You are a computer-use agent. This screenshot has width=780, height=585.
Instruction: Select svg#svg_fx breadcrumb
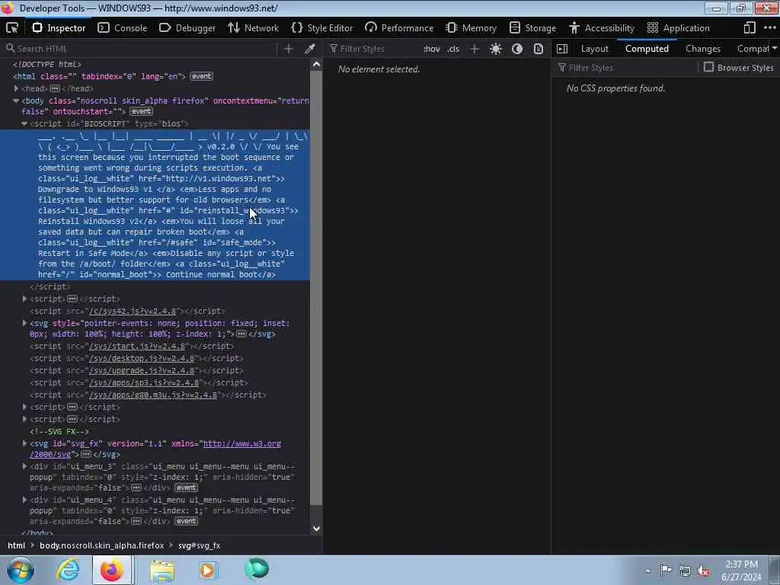[199, 545]
